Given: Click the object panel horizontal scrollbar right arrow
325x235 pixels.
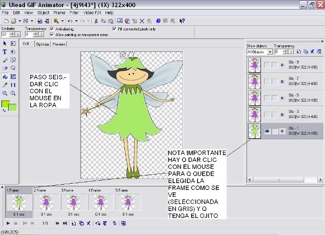Looking at the screenshot, I should (320, 180).
